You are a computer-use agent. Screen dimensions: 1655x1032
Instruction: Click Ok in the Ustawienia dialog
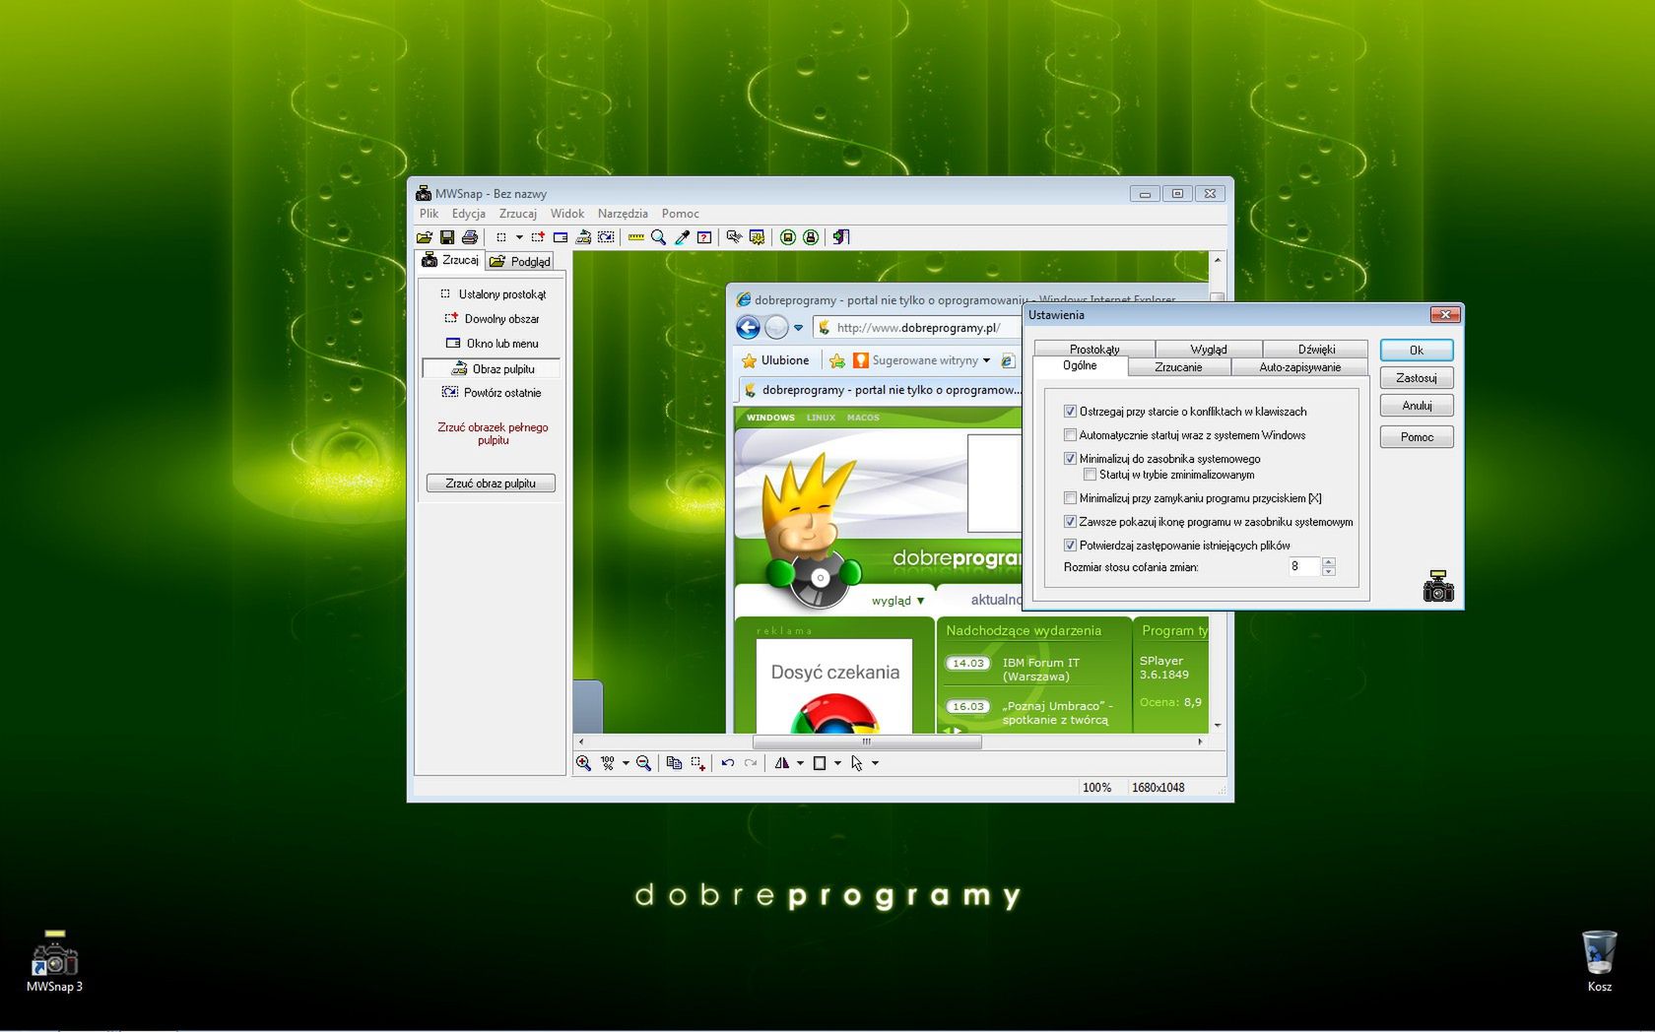(x=1417, y=351)
